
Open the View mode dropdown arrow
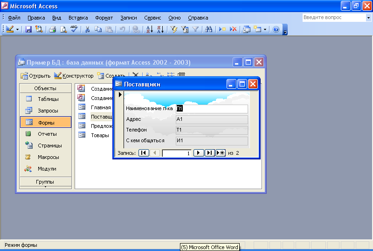[17, 30]
